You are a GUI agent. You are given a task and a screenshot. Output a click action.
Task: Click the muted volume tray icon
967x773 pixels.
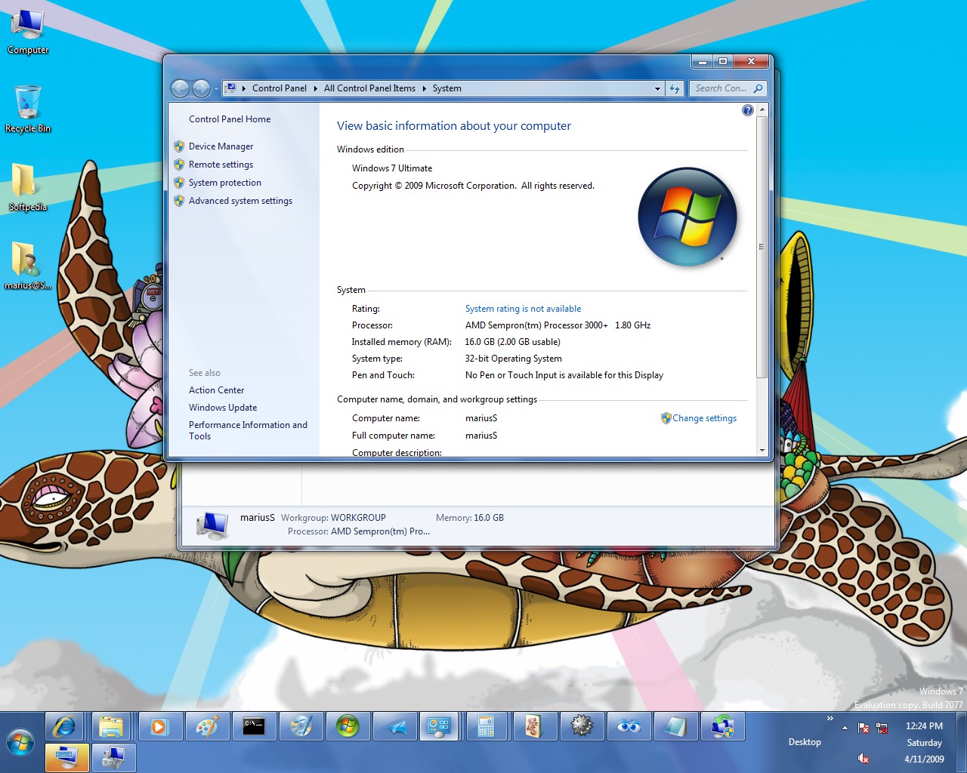pos(863,759)
